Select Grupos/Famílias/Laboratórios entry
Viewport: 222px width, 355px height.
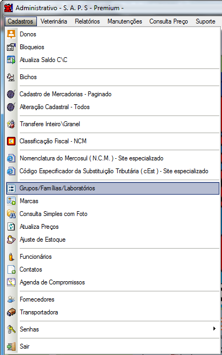(x=113, y=188)
